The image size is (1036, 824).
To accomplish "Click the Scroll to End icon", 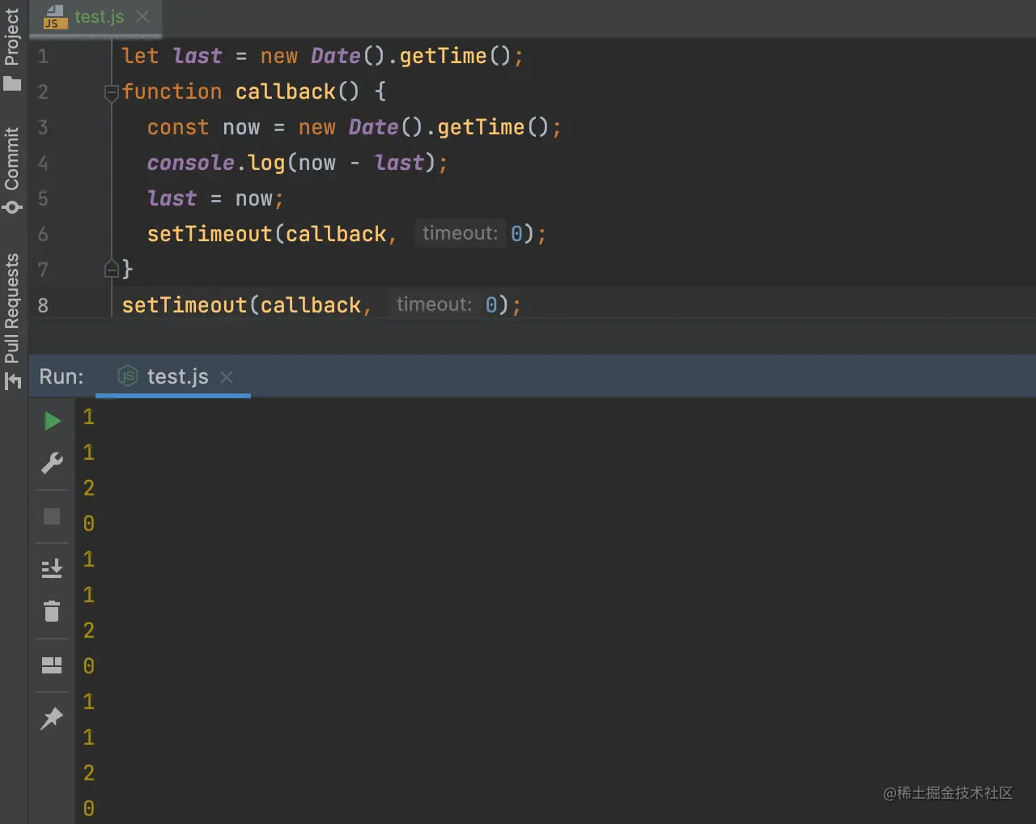I will (x=52, y=568).
